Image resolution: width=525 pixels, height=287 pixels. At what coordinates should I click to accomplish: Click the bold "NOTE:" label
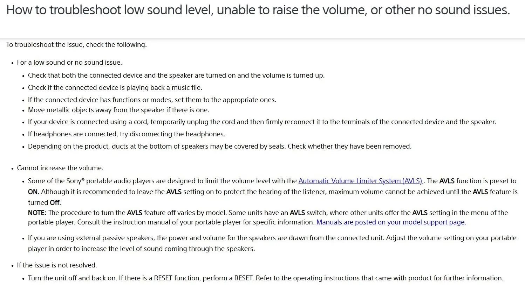[37, 213]
